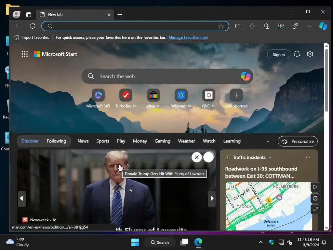Click the taskbar Search box

pyautogui.click(x=160, y=242)
